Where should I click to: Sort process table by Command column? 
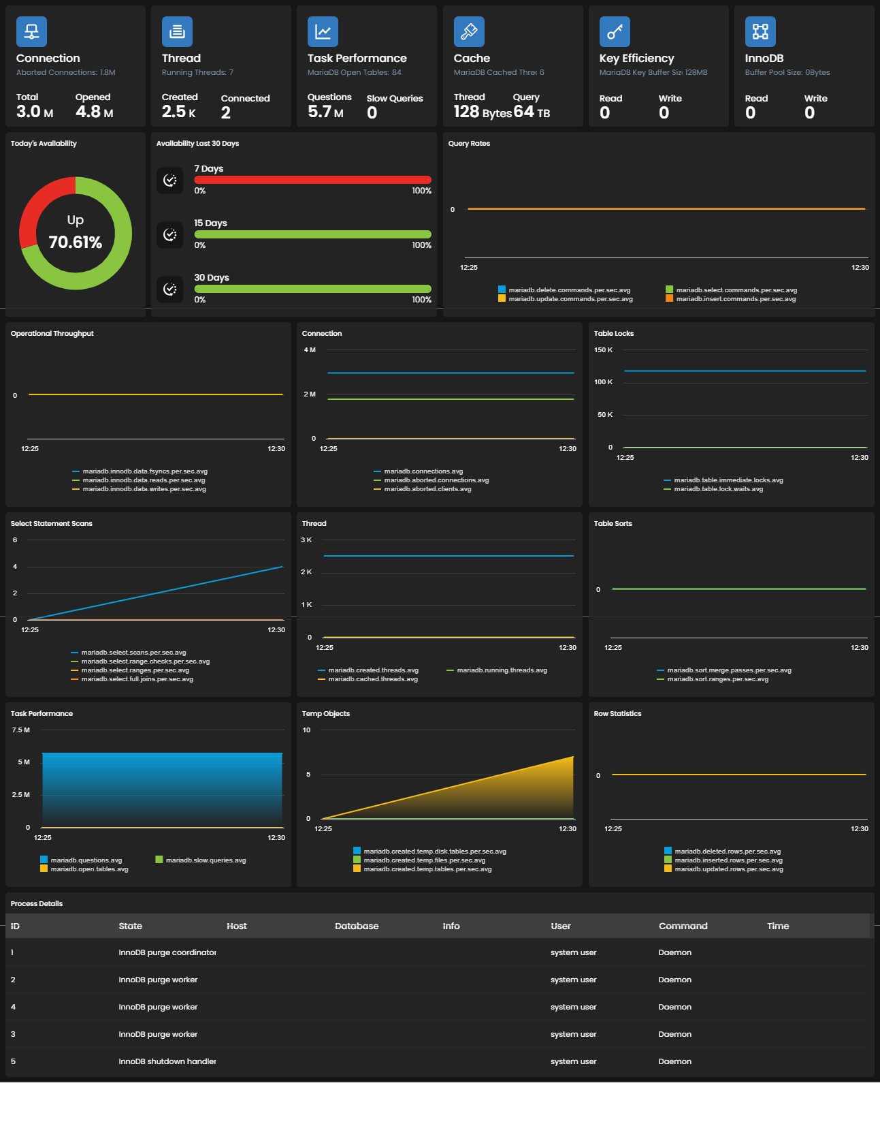point(683,926)
